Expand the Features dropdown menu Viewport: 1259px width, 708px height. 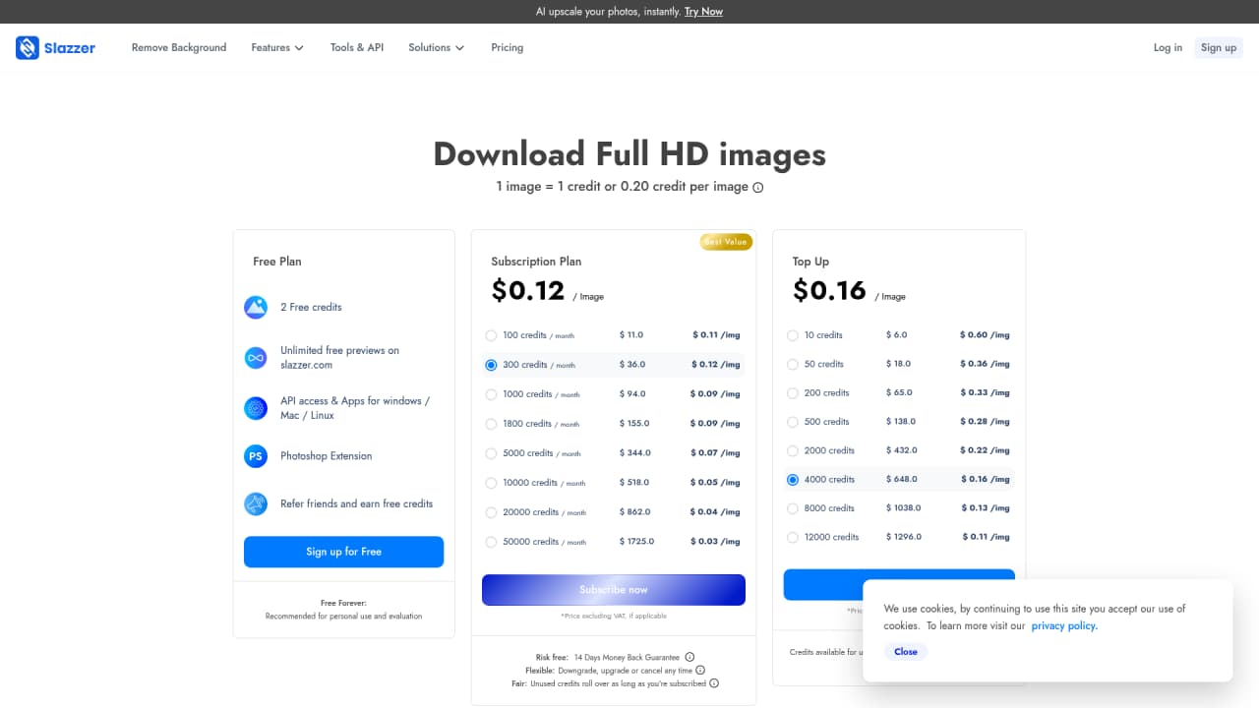(x=277, y=47)
